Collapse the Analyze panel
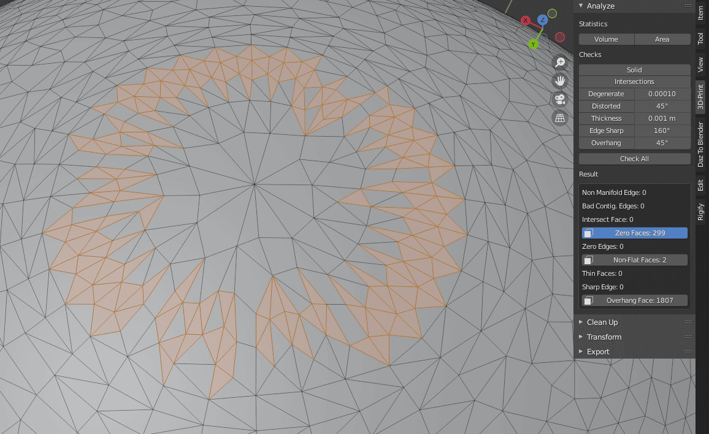709x434 pixels. tap(580, 6)
